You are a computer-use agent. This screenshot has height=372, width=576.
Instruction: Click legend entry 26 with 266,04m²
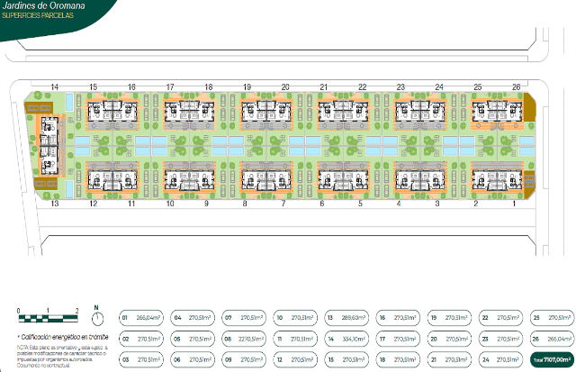[550, 339]
